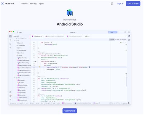The image size is (144, 115).
Task: Select Exceptions.kt in the project tree
Action: [x=22, y=100]
